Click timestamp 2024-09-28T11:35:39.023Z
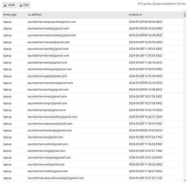The width and height of the screenshot is (188, 183). (145, 49)
